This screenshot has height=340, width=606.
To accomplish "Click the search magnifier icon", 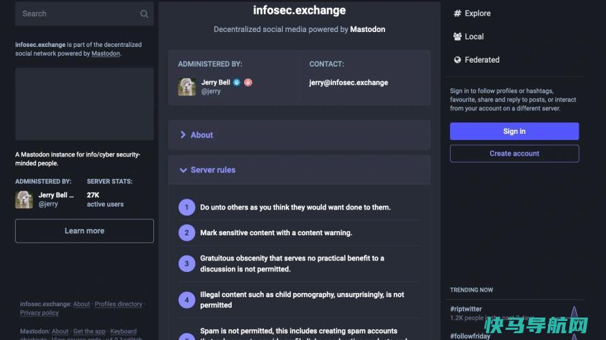I will 144,14.
